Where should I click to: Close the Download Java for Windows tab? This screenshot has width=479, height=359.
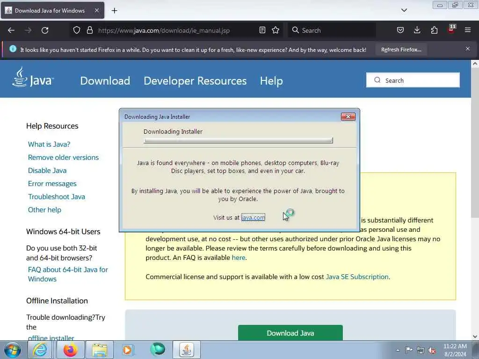[x=96, y=10]
